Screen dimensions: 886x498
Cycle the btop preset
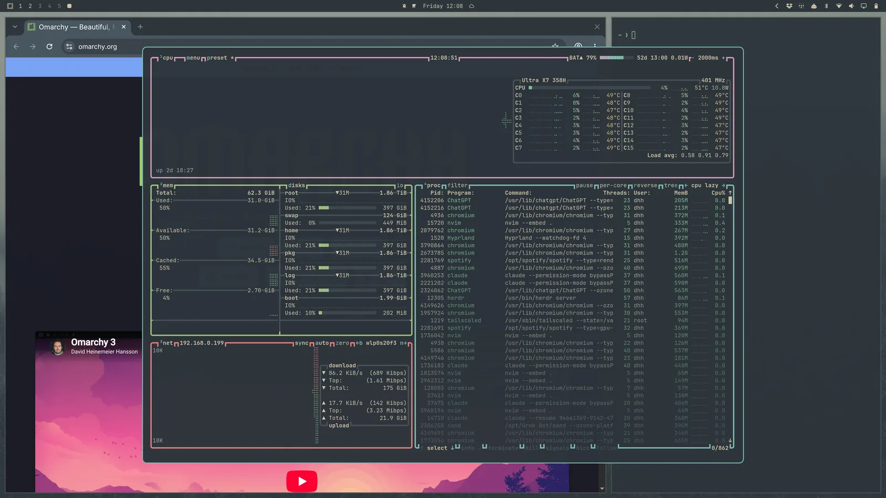pyautogui.click(x=220, y=58)
